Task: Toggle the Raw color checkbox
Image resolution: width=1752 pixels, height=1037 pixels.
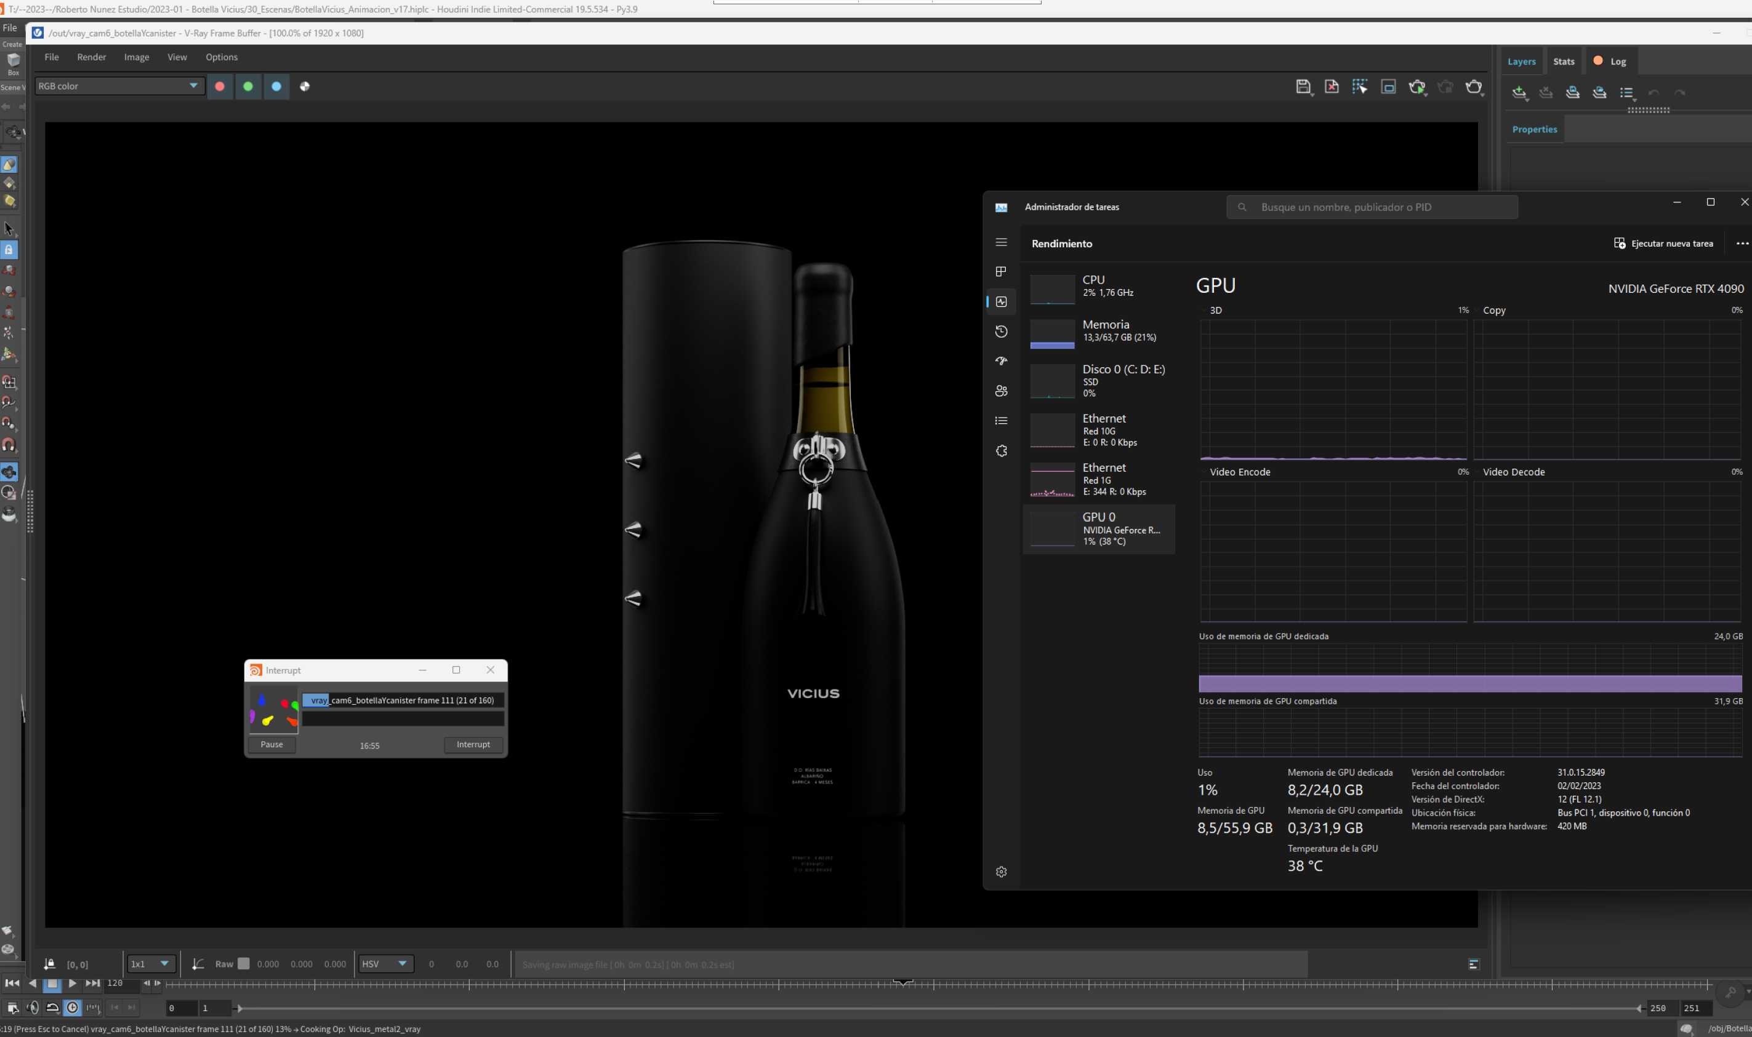Action: tap(243, 964)
